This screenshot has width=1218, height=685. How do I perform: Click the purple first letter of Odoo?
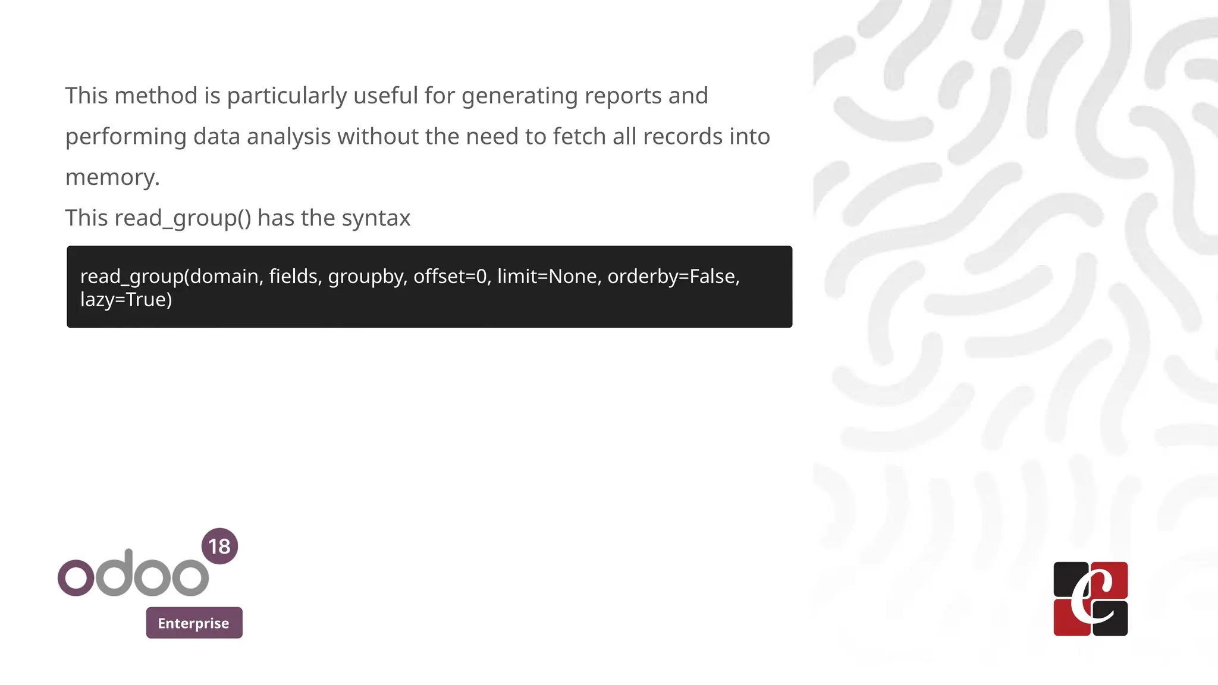(76, 577)
